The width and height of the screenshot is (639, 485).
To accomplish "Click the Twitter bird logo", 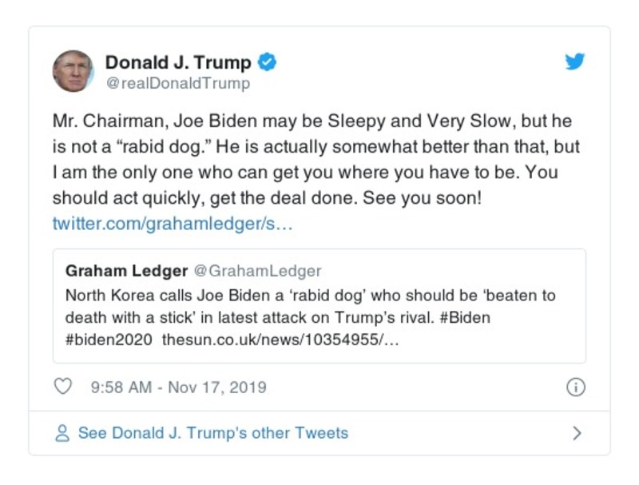I will click(x=574, y=62).
